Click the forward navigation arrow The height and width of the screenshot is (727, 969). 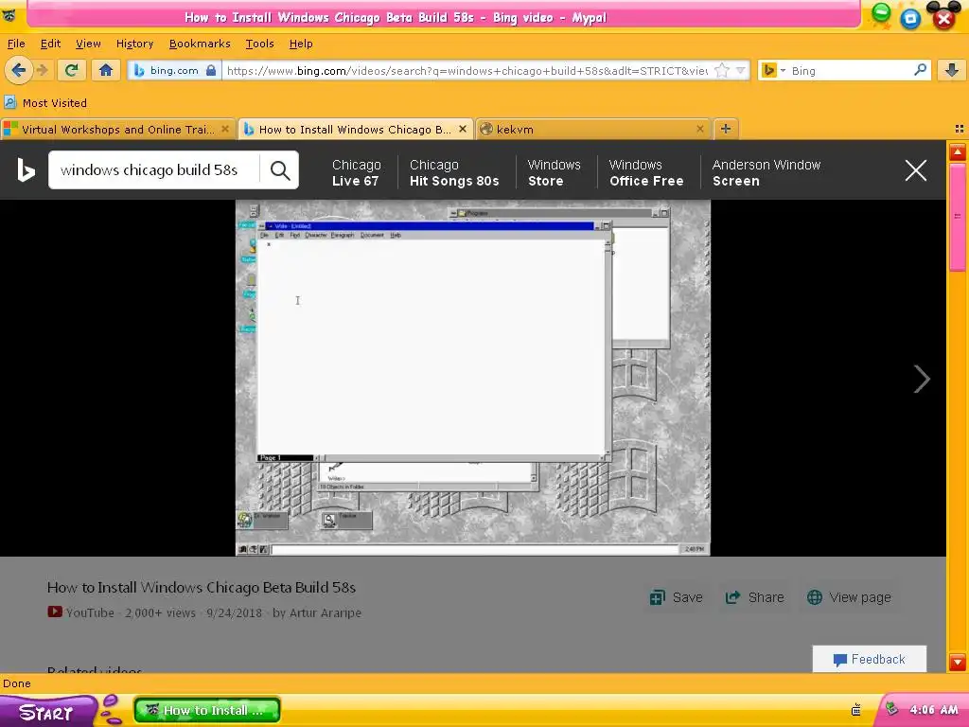(43, 70)
